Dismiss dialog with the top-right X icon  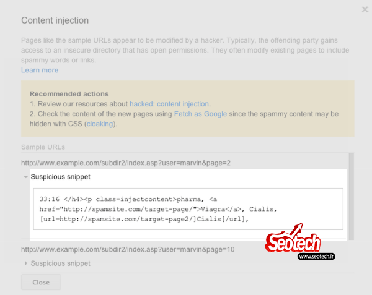click(x=365, y=9)
